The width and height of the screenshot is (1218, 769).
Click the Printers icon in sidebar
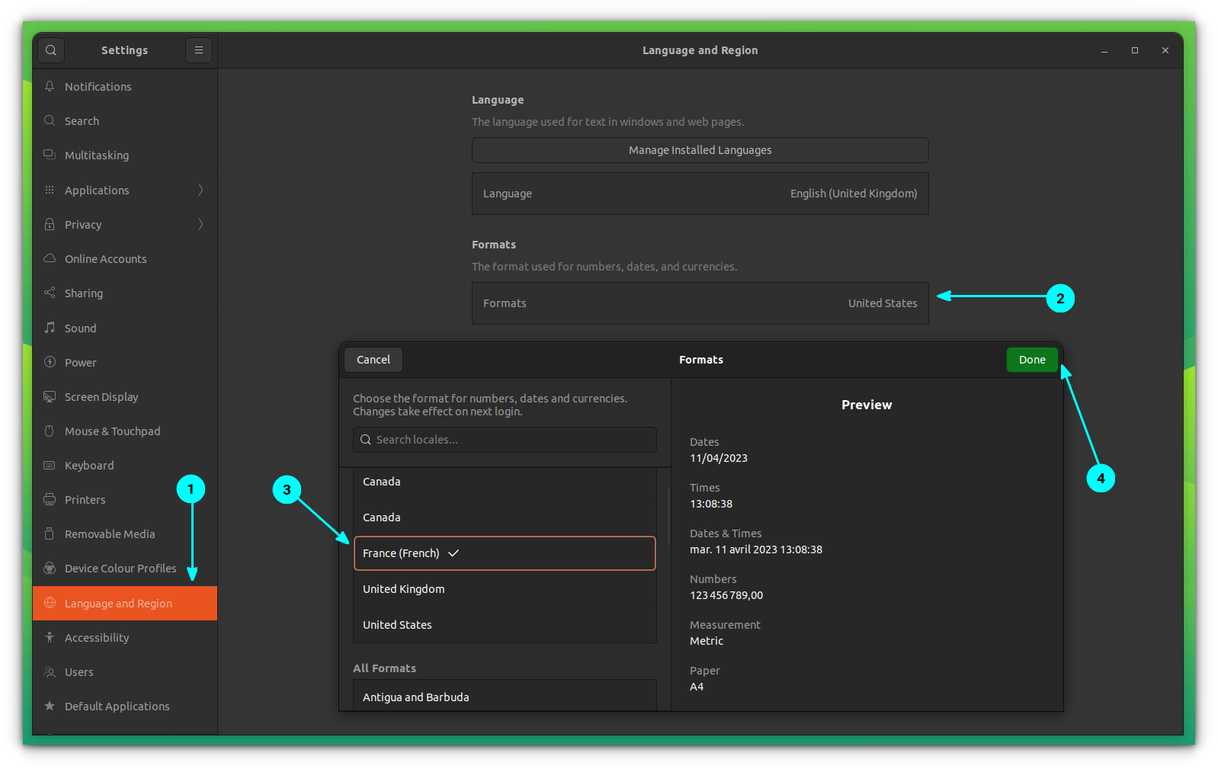(x=50, y=499)
